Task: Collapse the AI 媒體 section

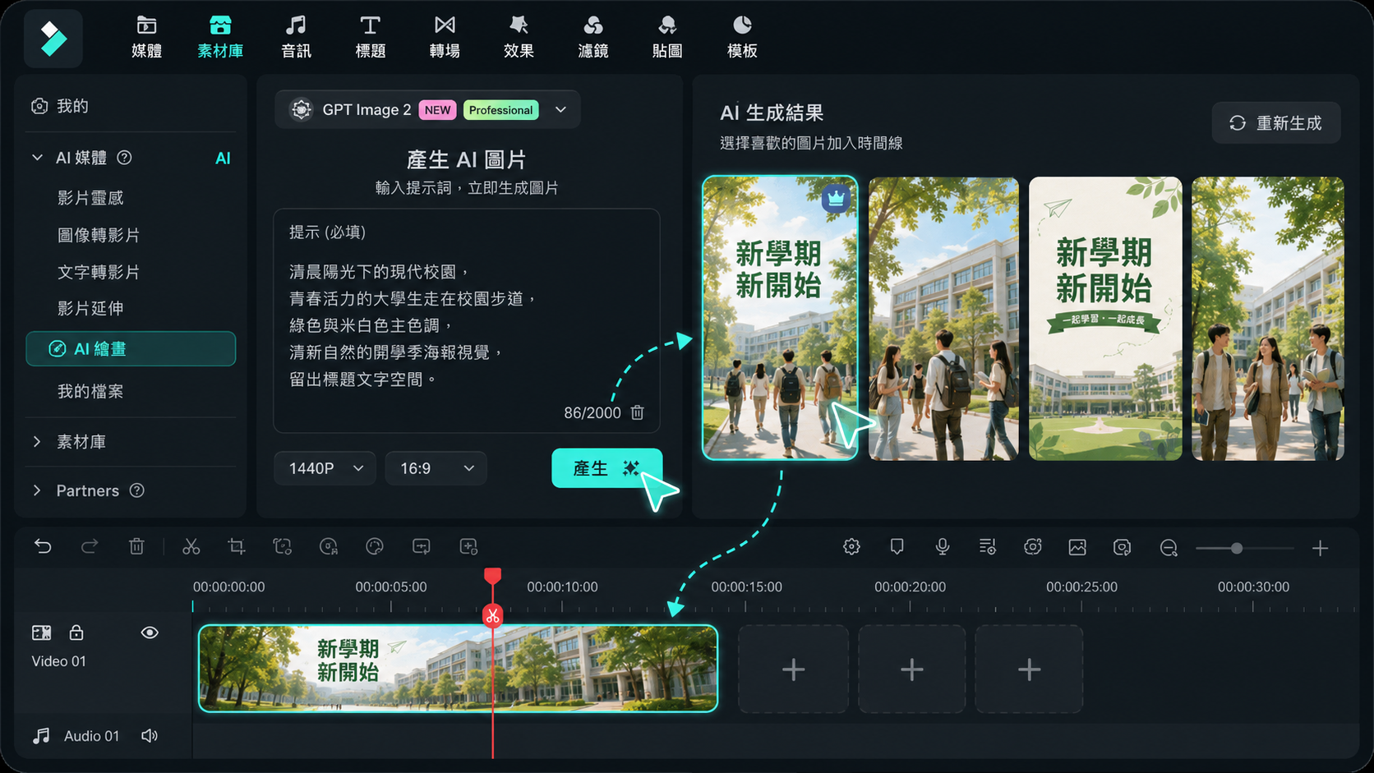Action: tap(37, 158)
